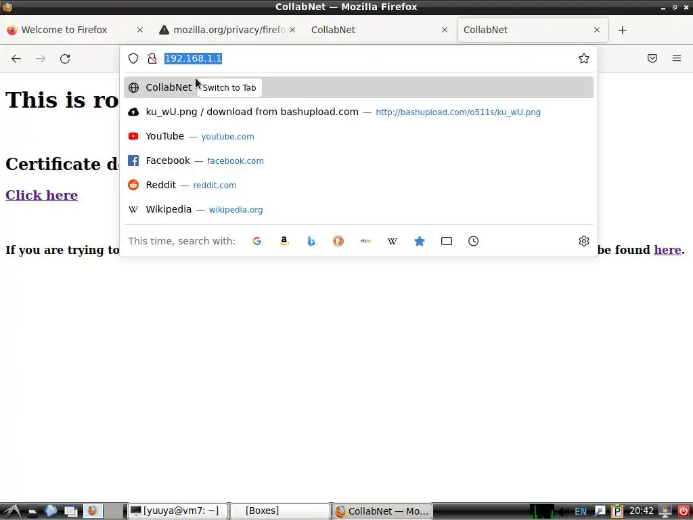Close the active CollabNet tab
This screenshot has width=693, height=520.
[597, 30]
